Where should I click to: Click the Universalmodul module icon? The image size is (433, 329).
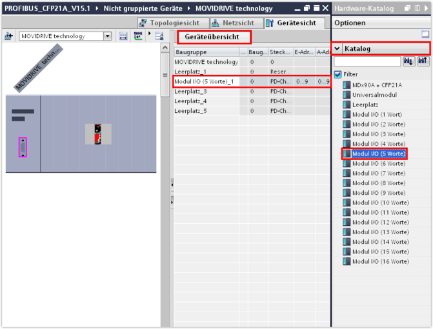click(x=347, y=94)
